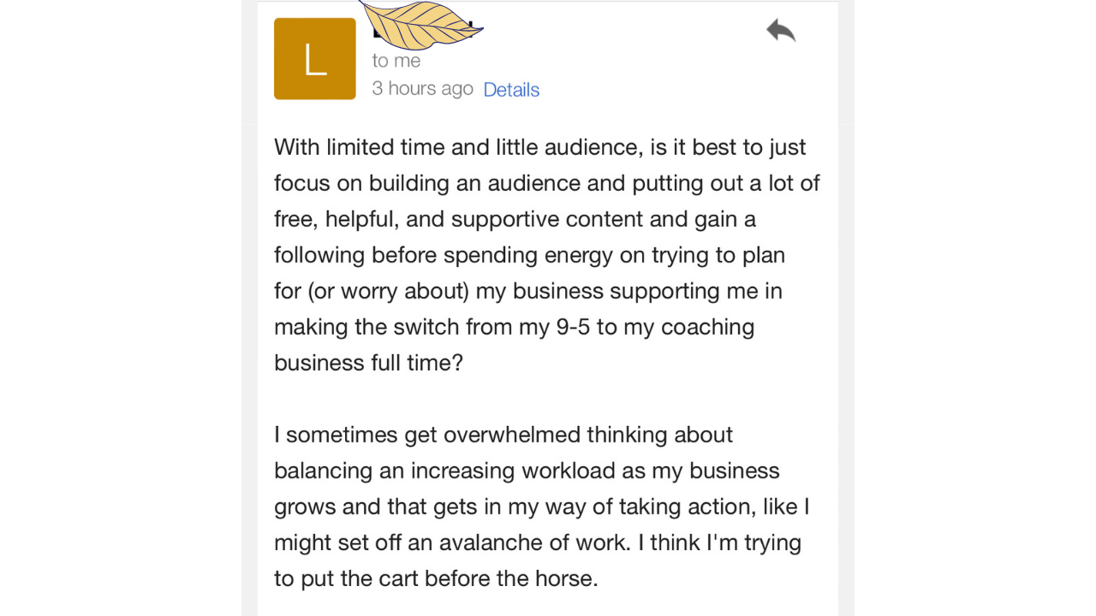1096x616 pixels.
Task: Click "business full time?" at the end of the first paragraph
Action: [x=368, y=363]
